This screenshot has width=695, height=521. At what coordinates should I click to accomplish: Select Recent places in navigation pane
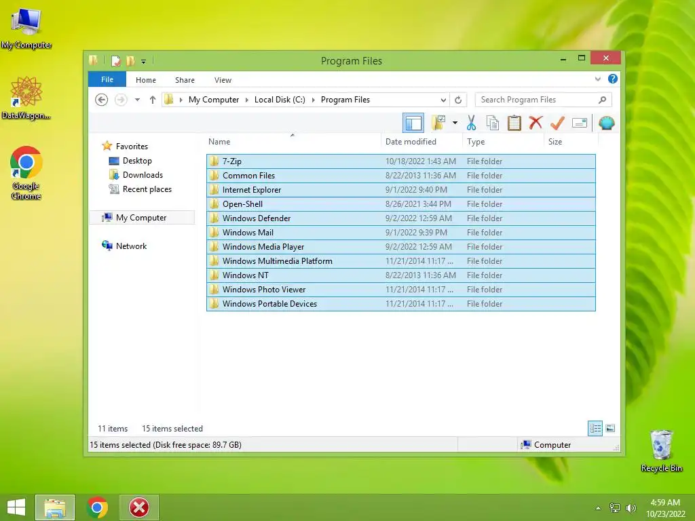(147, 189)
